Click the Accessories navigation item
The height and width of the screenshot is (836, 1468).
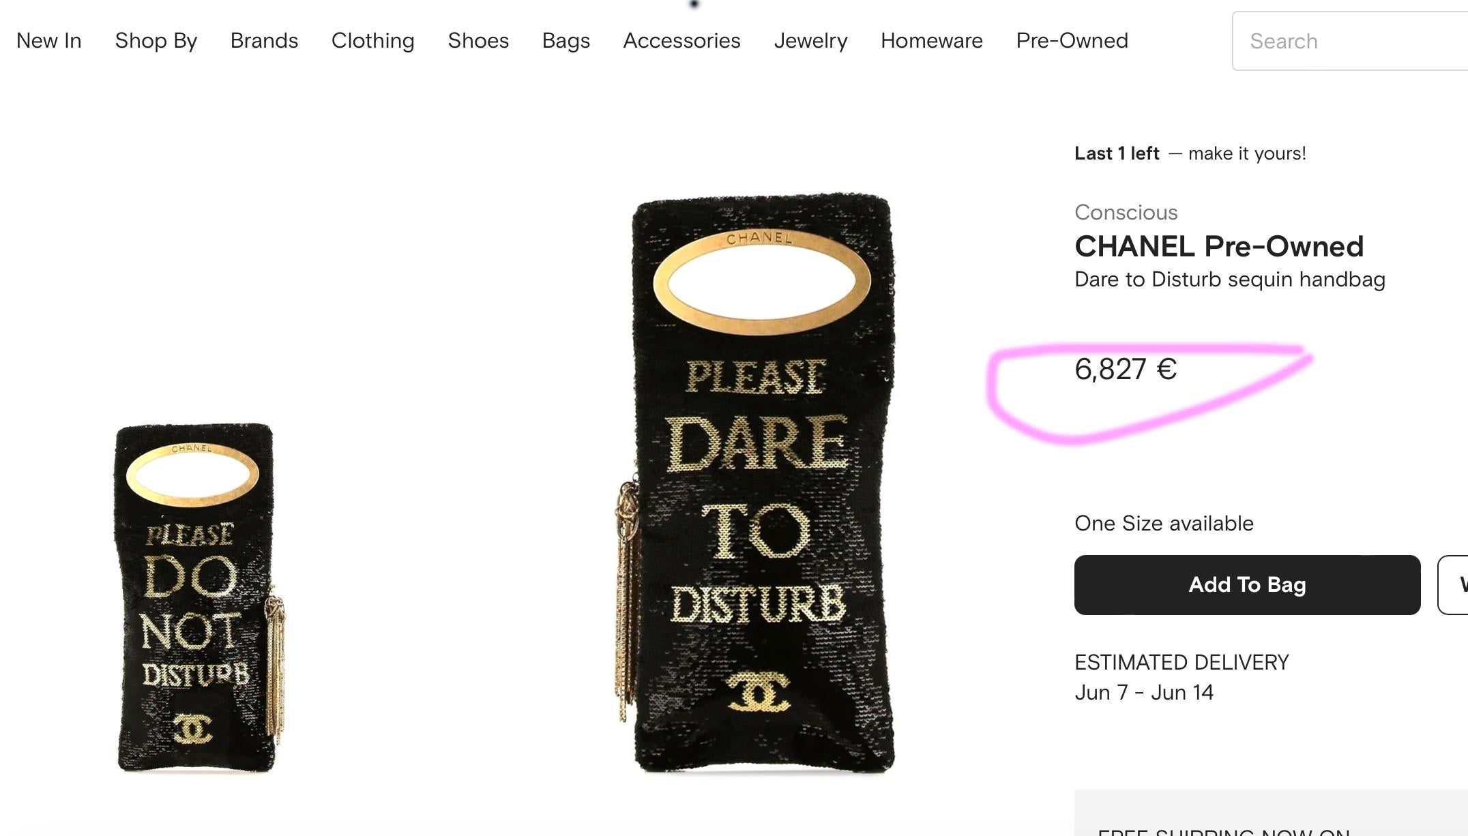[681, 41]
